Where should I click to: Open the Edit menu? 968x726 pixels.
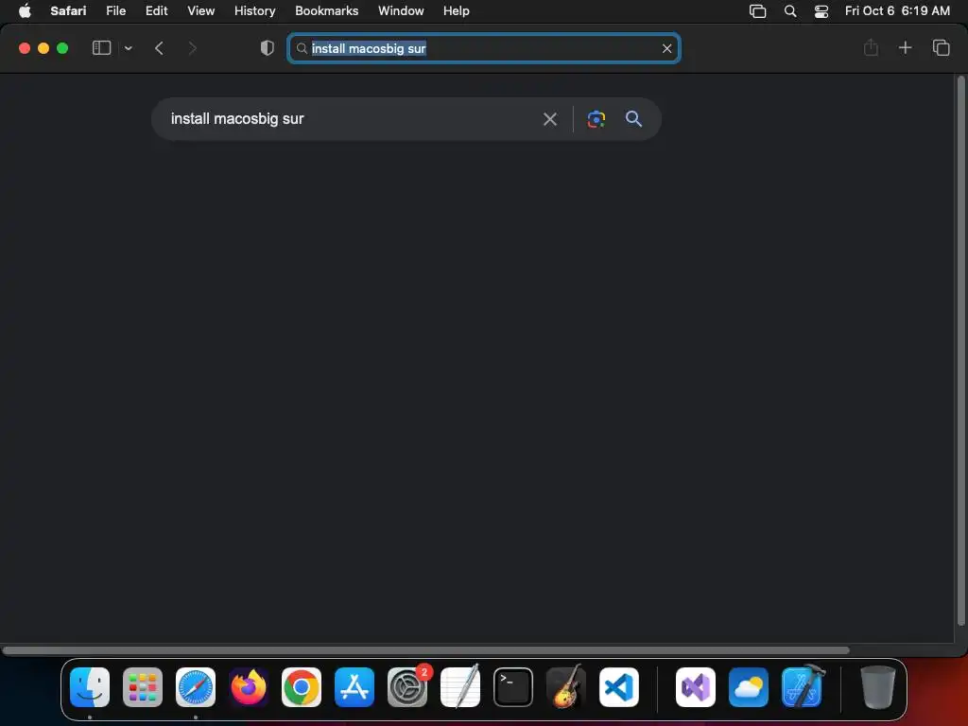pos(157,10)
